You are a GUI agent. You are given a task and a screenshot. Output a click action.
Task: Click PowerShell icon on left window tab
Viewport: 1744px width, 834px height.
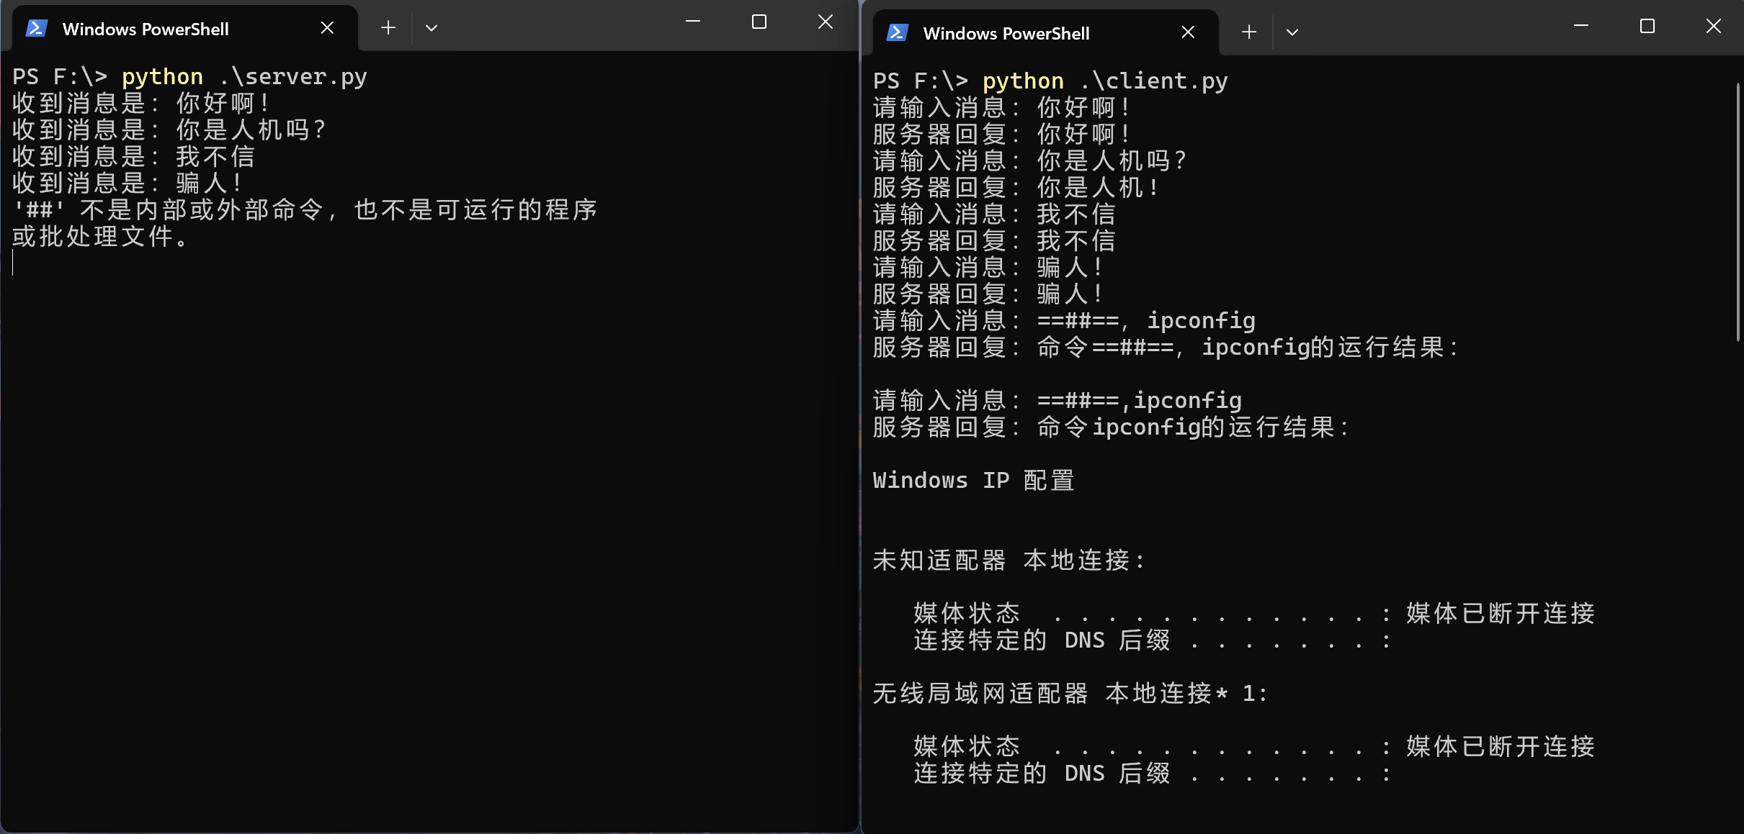coord(37,29)
